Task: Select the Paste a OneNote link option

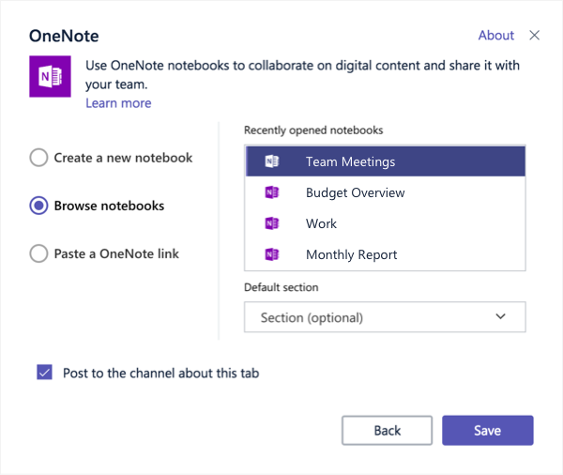Action: [x=38, y=253]
